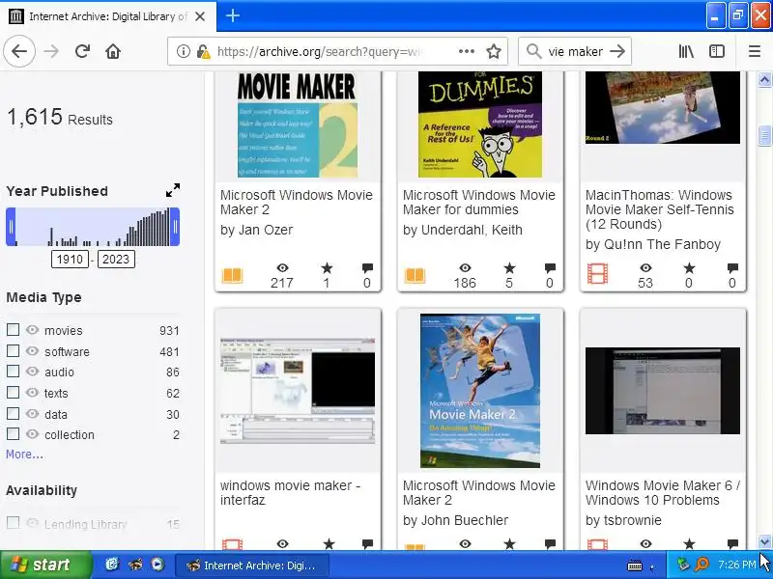Click the search arrow go button
Image resolution: width=773 pixels, height=579 pixels.
(x=617, y=51)
